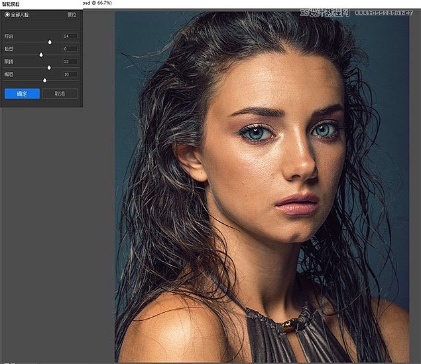
Task: Focus the 眼睛 value field showing 22
Action: [x=70, y=61]
